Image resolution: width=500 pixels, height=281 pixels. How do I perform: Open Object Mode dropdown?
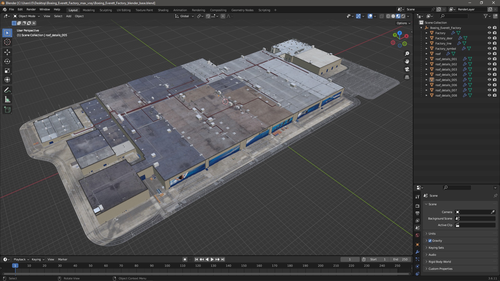tap(27, 16)
